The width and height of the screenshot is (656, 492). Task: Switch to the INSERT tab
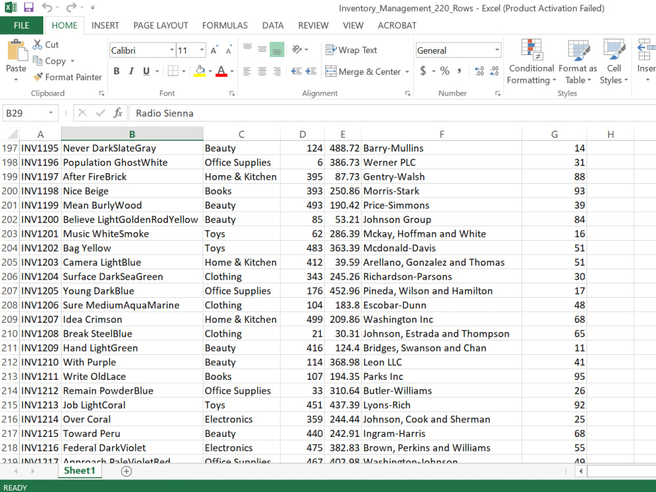click(106, 26)
